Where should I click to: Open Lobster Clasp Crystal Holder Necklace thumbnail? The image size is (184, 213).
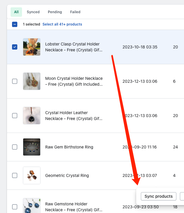point(32,47)
